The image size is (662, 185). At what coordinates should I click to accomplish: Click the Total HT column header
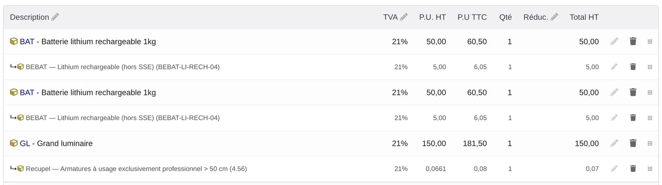[584, 17]
